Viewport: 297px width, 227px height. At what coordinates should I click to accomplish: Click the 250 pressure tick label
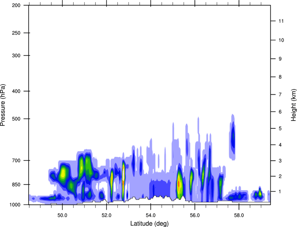[16, 33]
